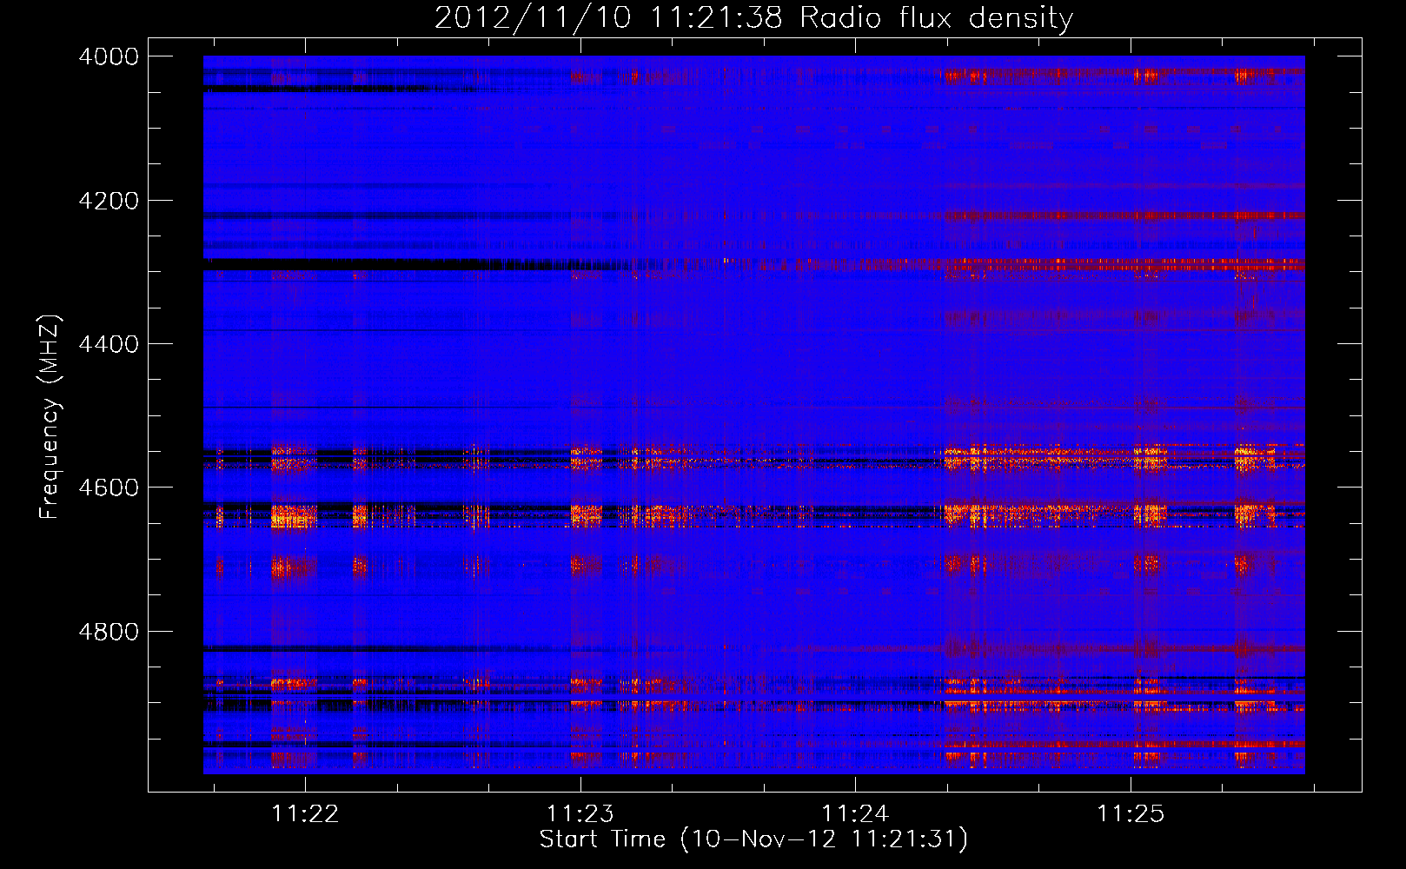Click the 4600 frequency axis label
Image resolution: width=1406 pixels, height=869 pixels.
(109, 488)
